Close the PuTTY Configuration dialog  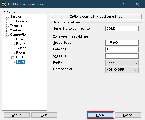click(x=137, y=4)
